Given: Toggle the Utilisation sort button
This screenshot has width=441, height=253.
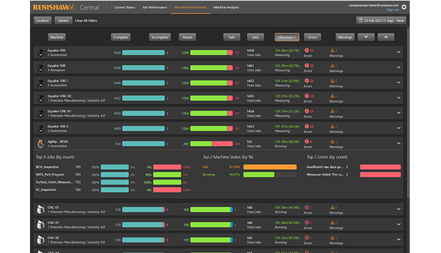Looking at the screenshot, I should click(287, 37).
